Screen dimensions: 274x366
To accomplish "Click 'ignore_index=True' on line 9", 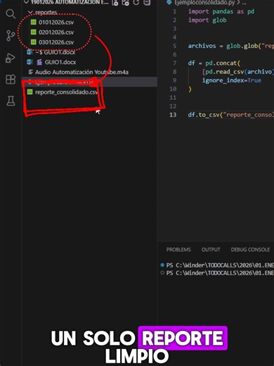I will click(x=232, y=80).
